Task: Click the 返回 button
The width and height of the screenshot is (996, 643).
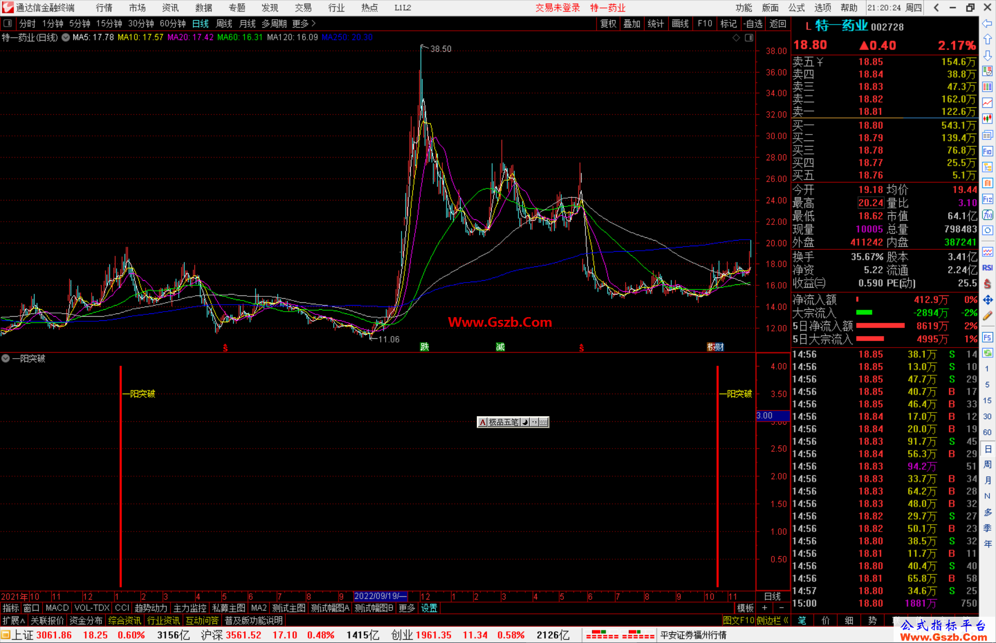Action: click(777, 24)
